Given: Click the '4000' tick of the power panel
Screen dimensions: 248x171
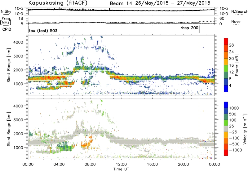Looking at the screenshot, I should click(x=18, y=42).
